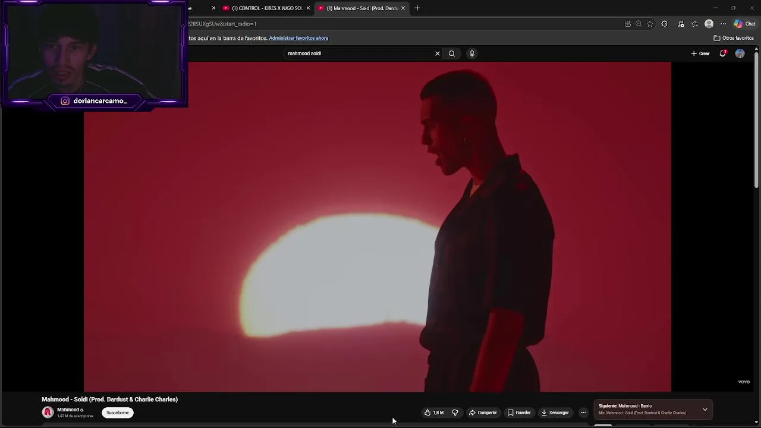Open YouTube notifications bell
Viewport: 761px width, 428px height.
point(723,53)
